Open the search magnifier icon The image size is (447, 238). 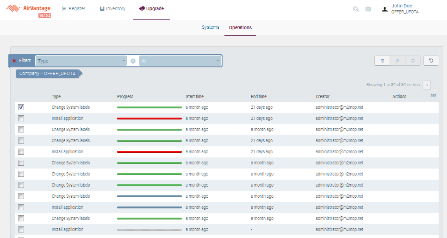pyautogui.click(x=355, y=9)
